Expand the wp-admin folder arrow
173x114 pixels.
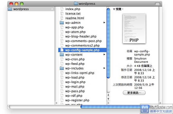pos(104,23)
